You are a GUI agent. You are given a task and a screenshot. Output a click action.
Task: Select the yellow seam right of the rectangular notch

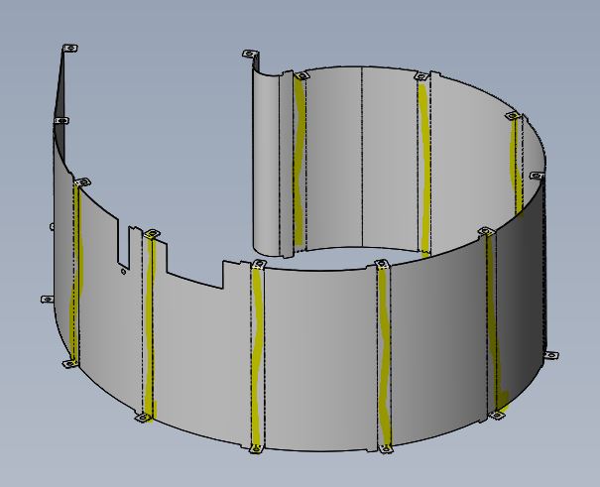click(x=150, y=327)
